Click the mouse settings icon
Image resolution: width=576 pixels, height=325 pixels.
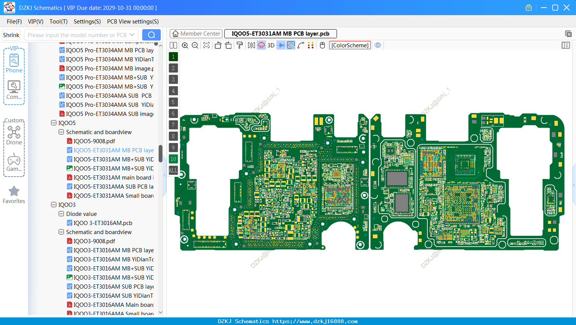click(323, 45)
